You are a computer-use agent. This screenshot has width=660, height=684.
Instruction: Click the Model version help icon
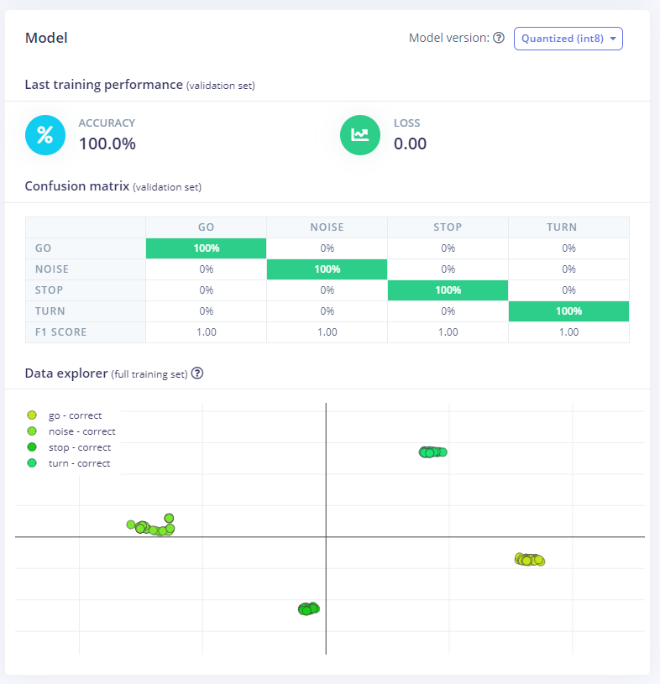(x=499, y=38)
